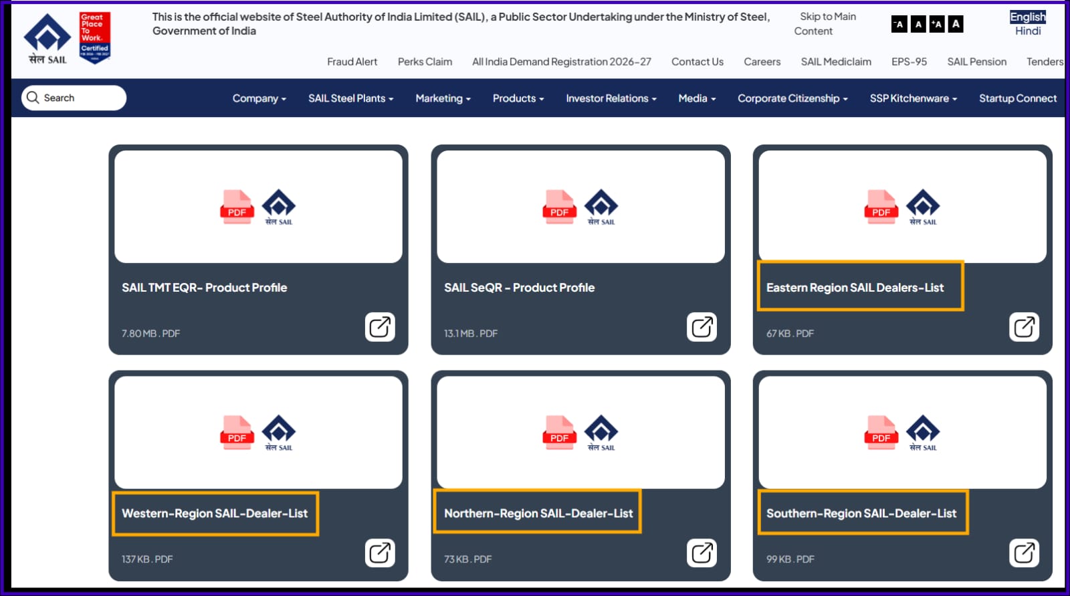
Task: Click the PDF icon on the Southern-Region Dealer card
Action: click(881, 433)
